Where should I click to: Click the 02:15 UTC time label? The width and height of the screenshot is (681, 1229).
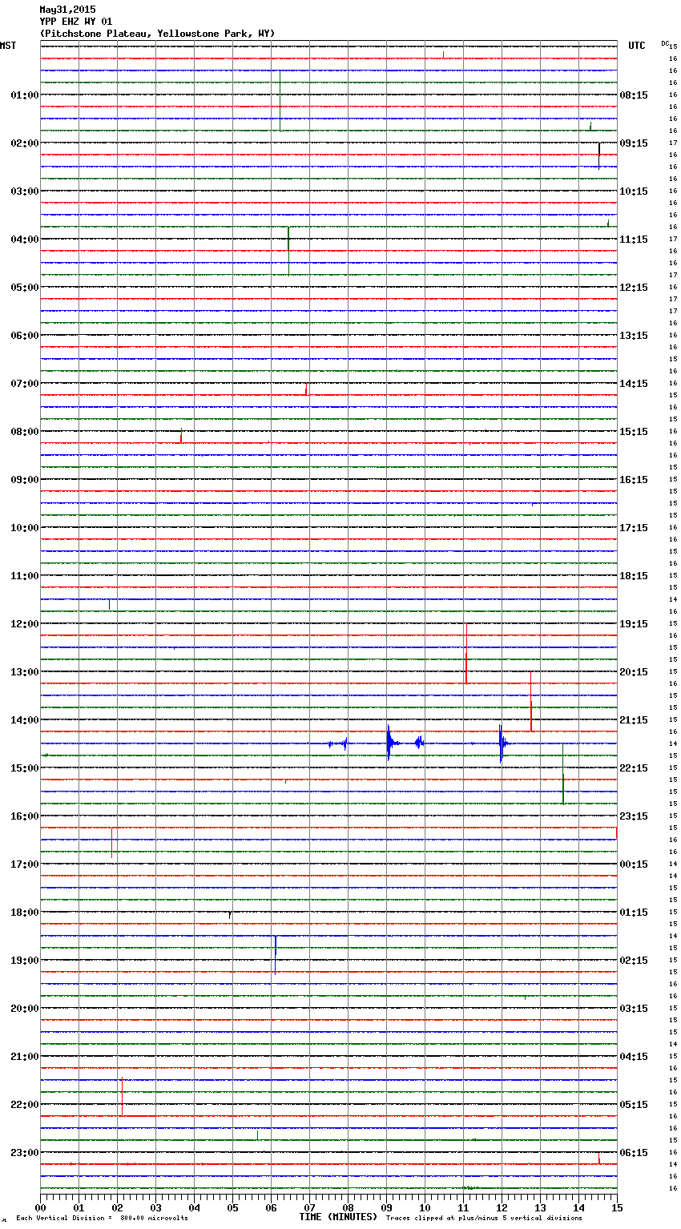tap(634, 961)
